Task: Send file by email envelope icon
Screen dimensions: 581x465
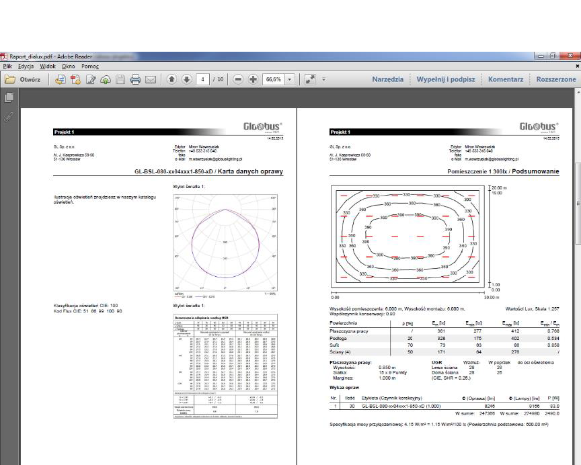Action: [151, 79]
